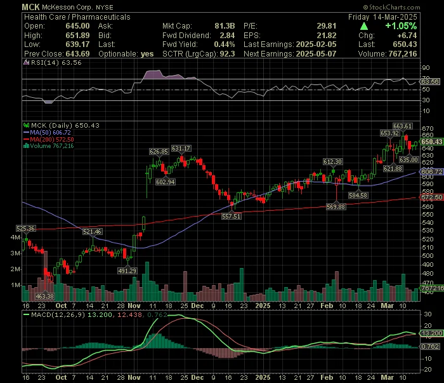
Task: Click the blue MA(50) line swatch in the legend
Action: [27, 133]
